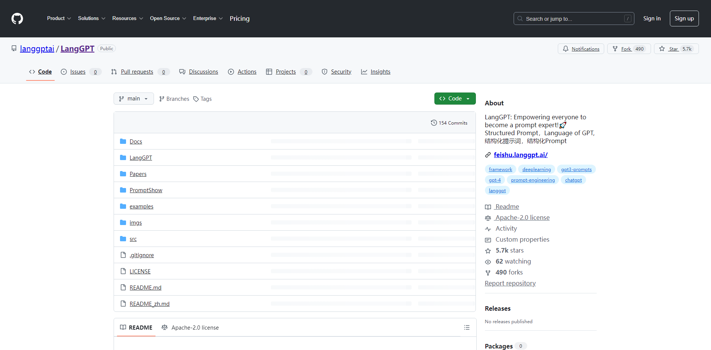Click the 490 forks count
Viewport: 711px width, 350px height.
509,272
